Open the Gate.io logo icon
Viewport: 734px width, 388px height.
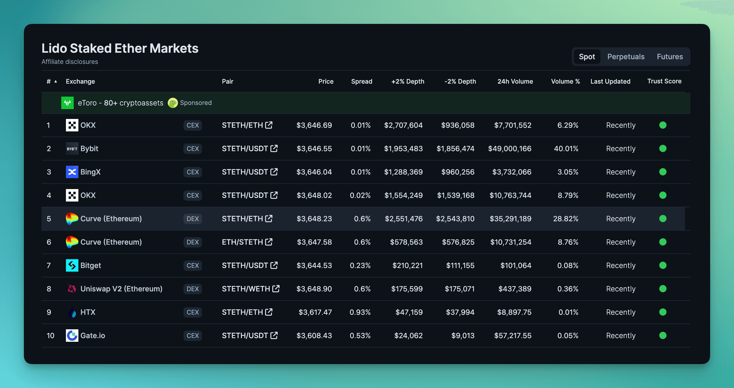click(72, 336)
